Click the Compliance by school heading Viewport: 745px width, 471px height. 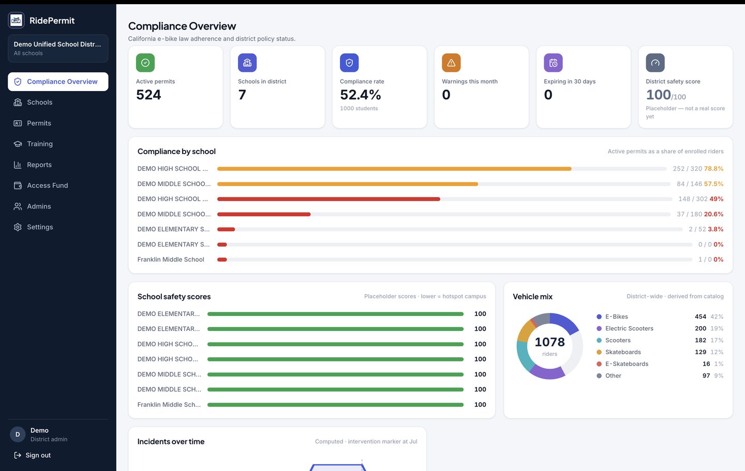point(176,151)
